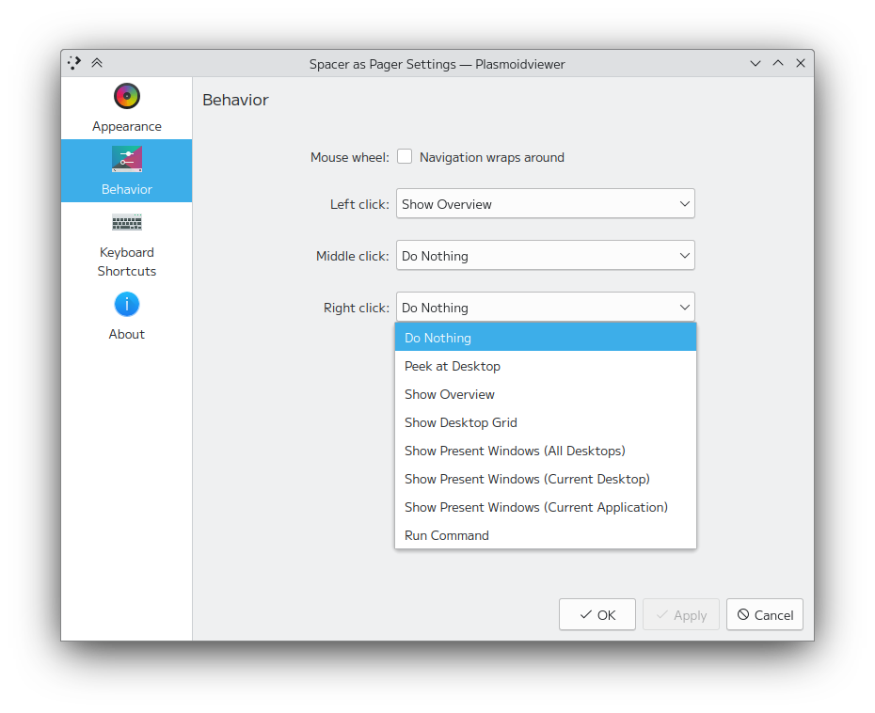Minimize the settings window

coord(755,64)
